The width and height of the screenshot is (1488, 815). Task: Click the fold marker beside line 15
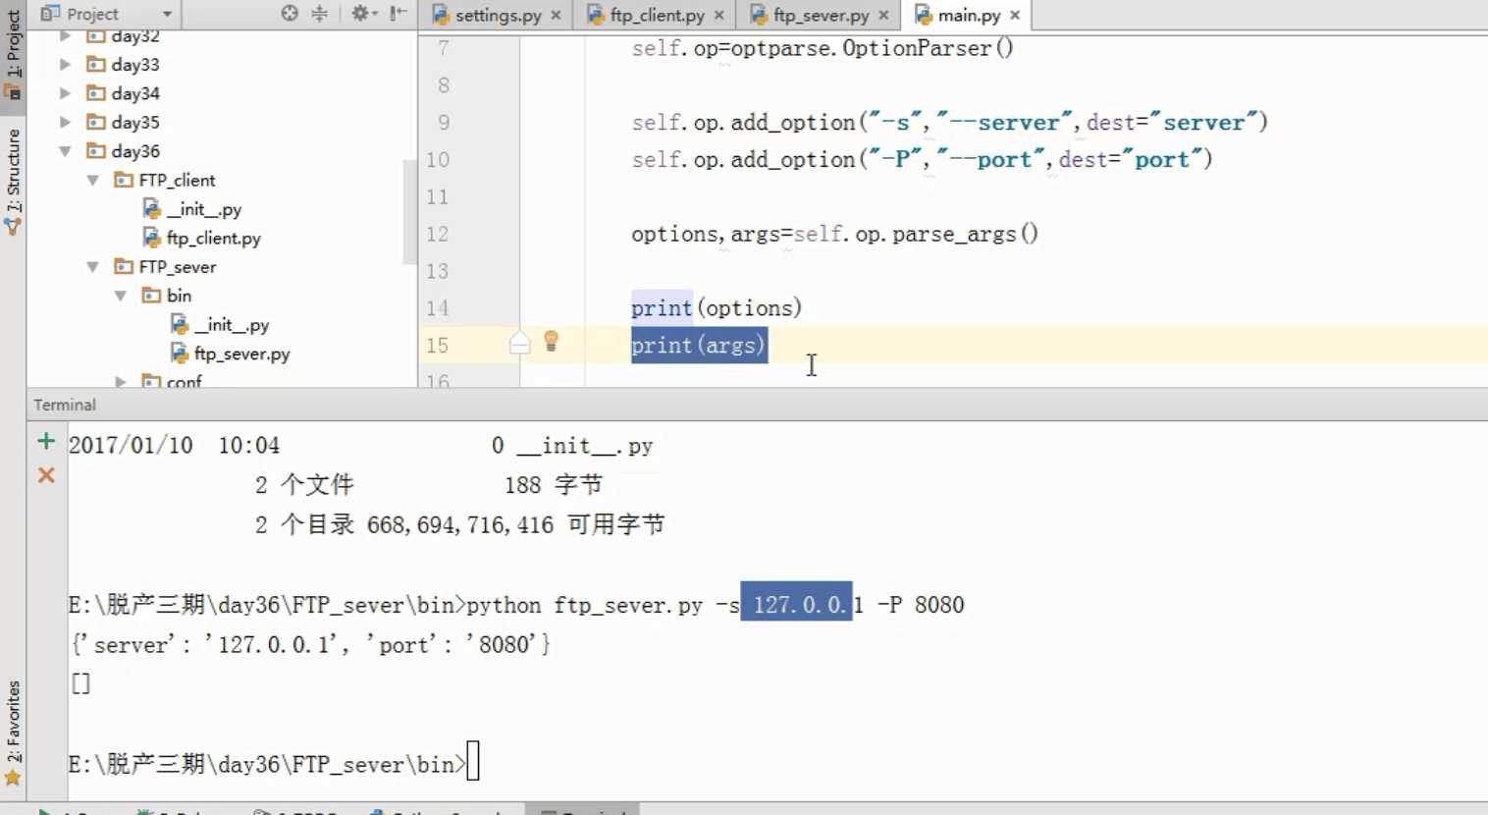tap(519, 343)
